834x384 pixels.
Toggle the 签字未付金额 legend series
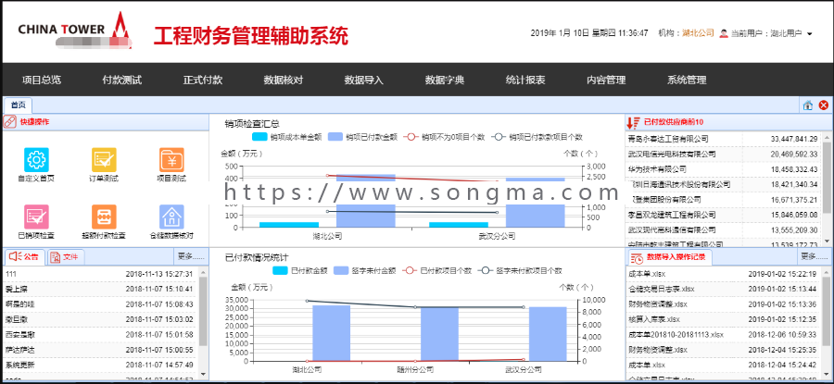365,270
